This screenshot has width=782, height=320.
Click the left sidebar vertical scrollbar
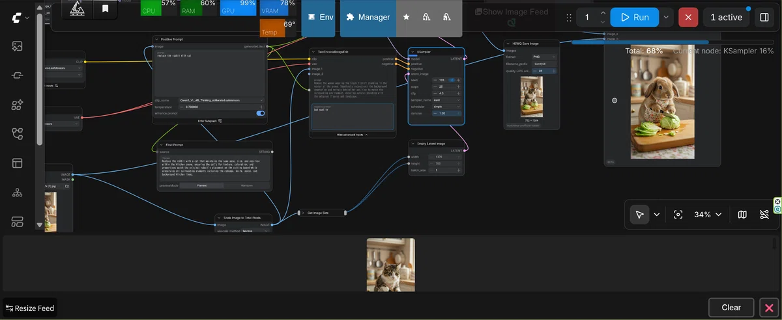tap(40, 78)
